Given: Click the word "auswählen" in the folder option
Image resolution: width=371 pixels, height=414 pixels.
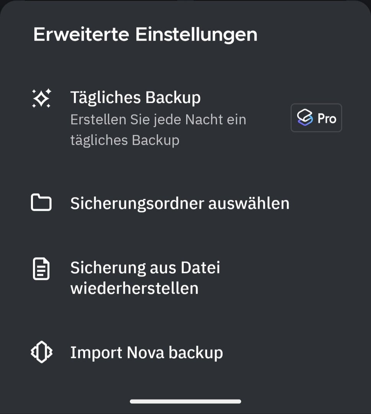Looking at the screenshot, I should coord(248,203).
